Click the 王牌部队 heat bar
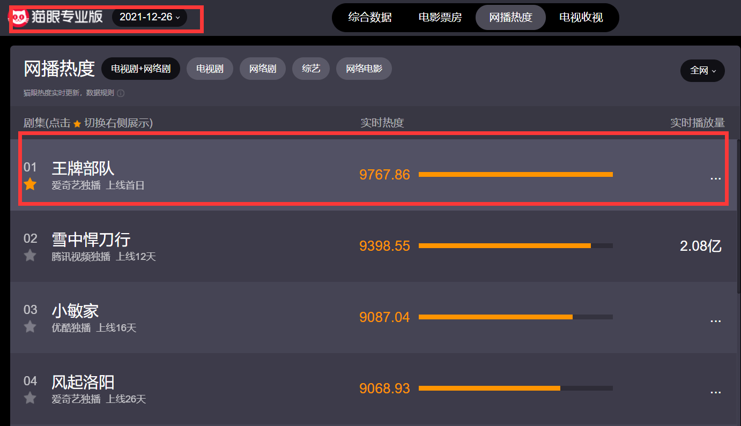The image size is (741, 426). point(516,174)
